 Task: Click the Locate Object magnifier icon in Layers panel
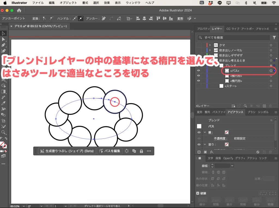click(x=245, y=106)
